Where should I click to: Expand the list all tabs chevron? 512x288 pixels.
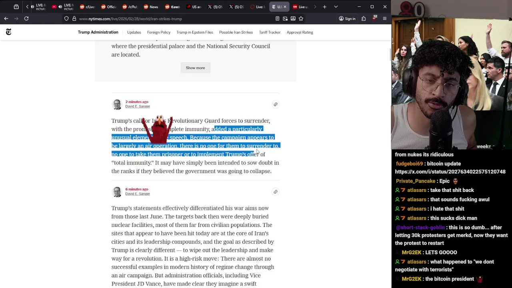pos(336,7)
